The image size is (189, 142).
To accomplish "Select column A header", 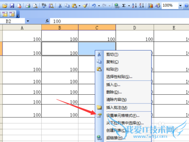I will (22, 28).
